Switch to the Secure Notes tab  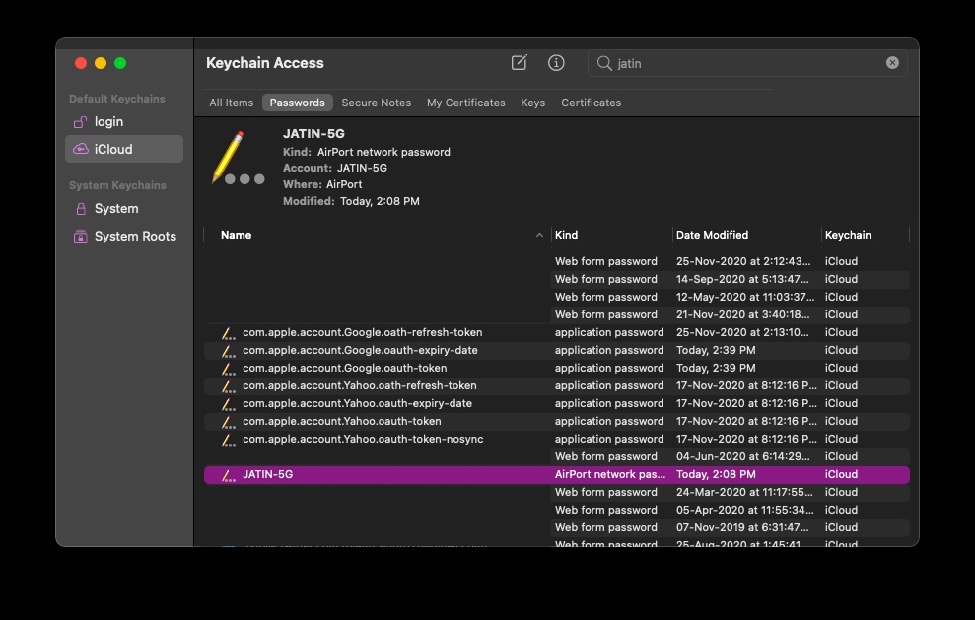point(376,103)
